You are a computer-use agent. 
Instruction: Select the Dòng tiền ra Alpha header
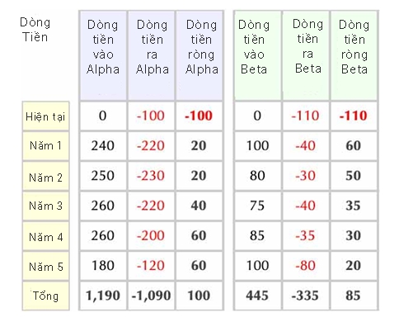(152, 55)
